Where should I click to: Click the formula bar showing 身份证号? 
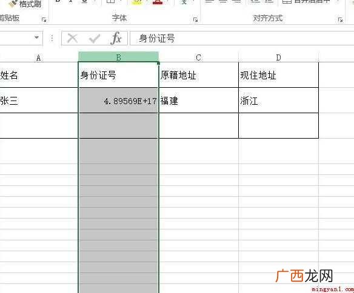(x=242, y=38)
